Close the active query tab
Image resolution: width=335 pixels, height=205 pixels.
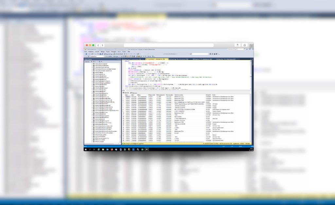(x=167, y=59)
